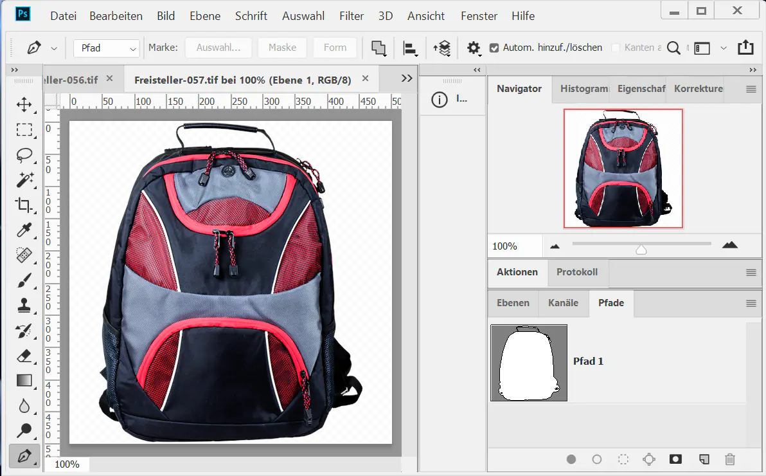
Task: Open the Pfad mode dropdown
Action: pos(107,48)
